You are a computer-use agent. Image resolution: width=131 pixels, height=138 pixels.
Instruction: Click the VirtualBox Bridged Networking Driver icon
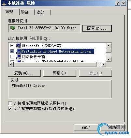(19, 51)
